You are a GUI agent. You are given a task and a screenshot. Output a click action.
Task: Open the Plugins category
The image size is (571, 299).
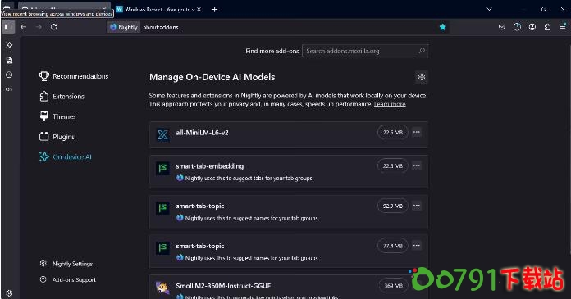point(57,137)
